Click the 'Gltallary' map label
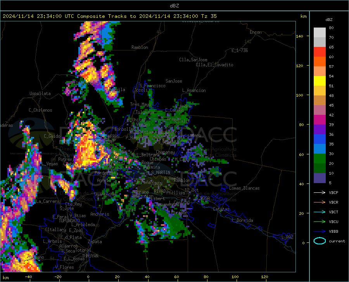This screenshot has width=349, height=282. pos(55,230)
